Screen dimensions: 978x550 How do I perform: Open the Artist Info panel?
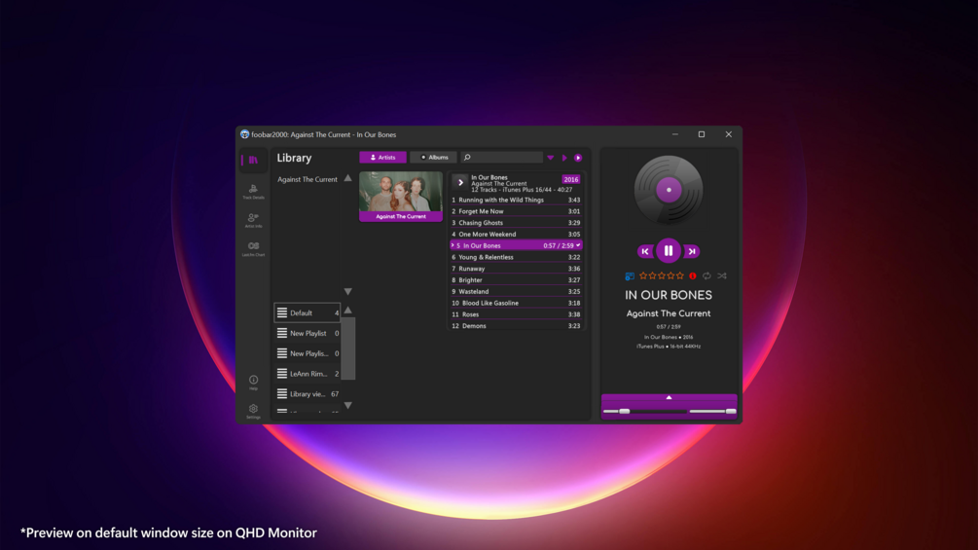pos(253,220)
